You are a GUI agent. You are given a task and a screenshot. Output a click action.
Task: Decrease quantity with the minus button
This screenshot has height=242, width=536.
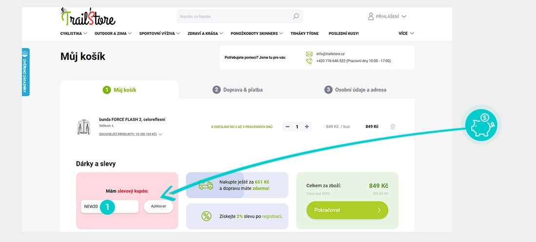click(287, 127)
